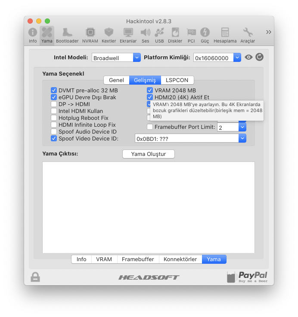Open the Spoof Video Device ID dropdown
This screenshot has height=317, width=298.
(x=242, y=138)
